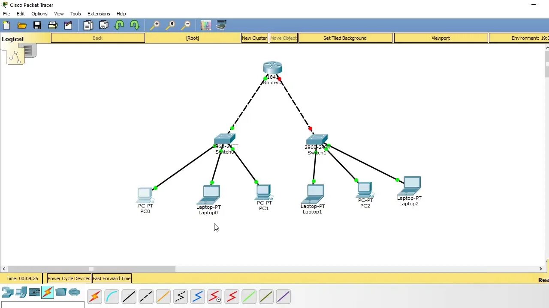Click the [Root] navigation button
The image size is (549, 308).
(193, 38)
